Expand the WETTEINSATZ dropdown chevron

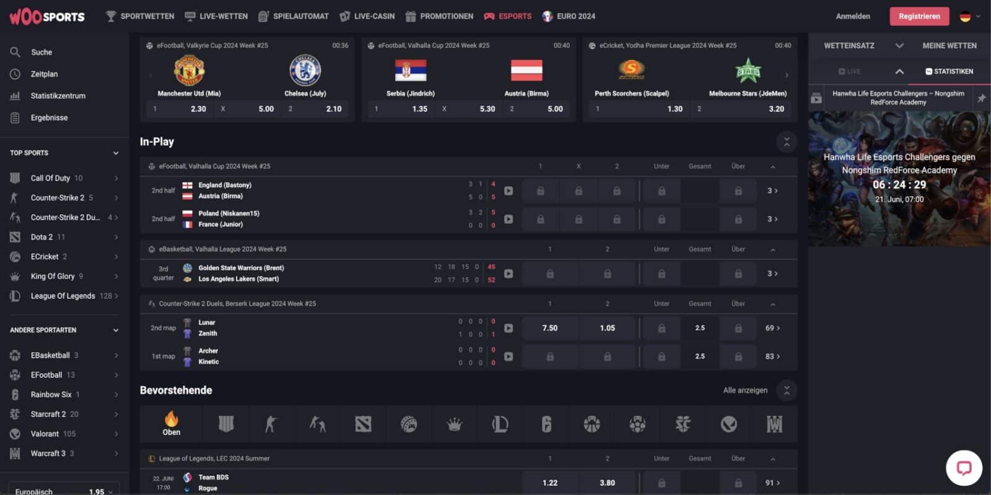coord(899,46)
